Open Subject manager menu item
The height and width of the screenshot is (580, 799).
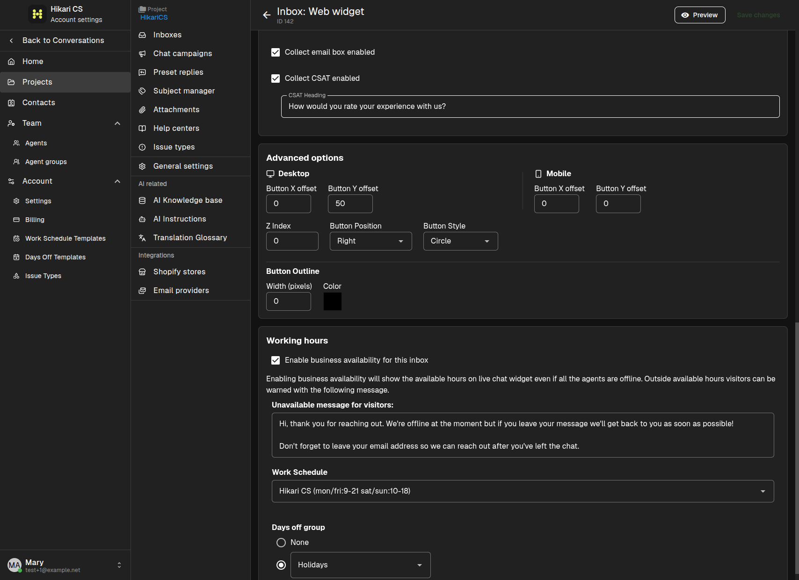[190, 91]
